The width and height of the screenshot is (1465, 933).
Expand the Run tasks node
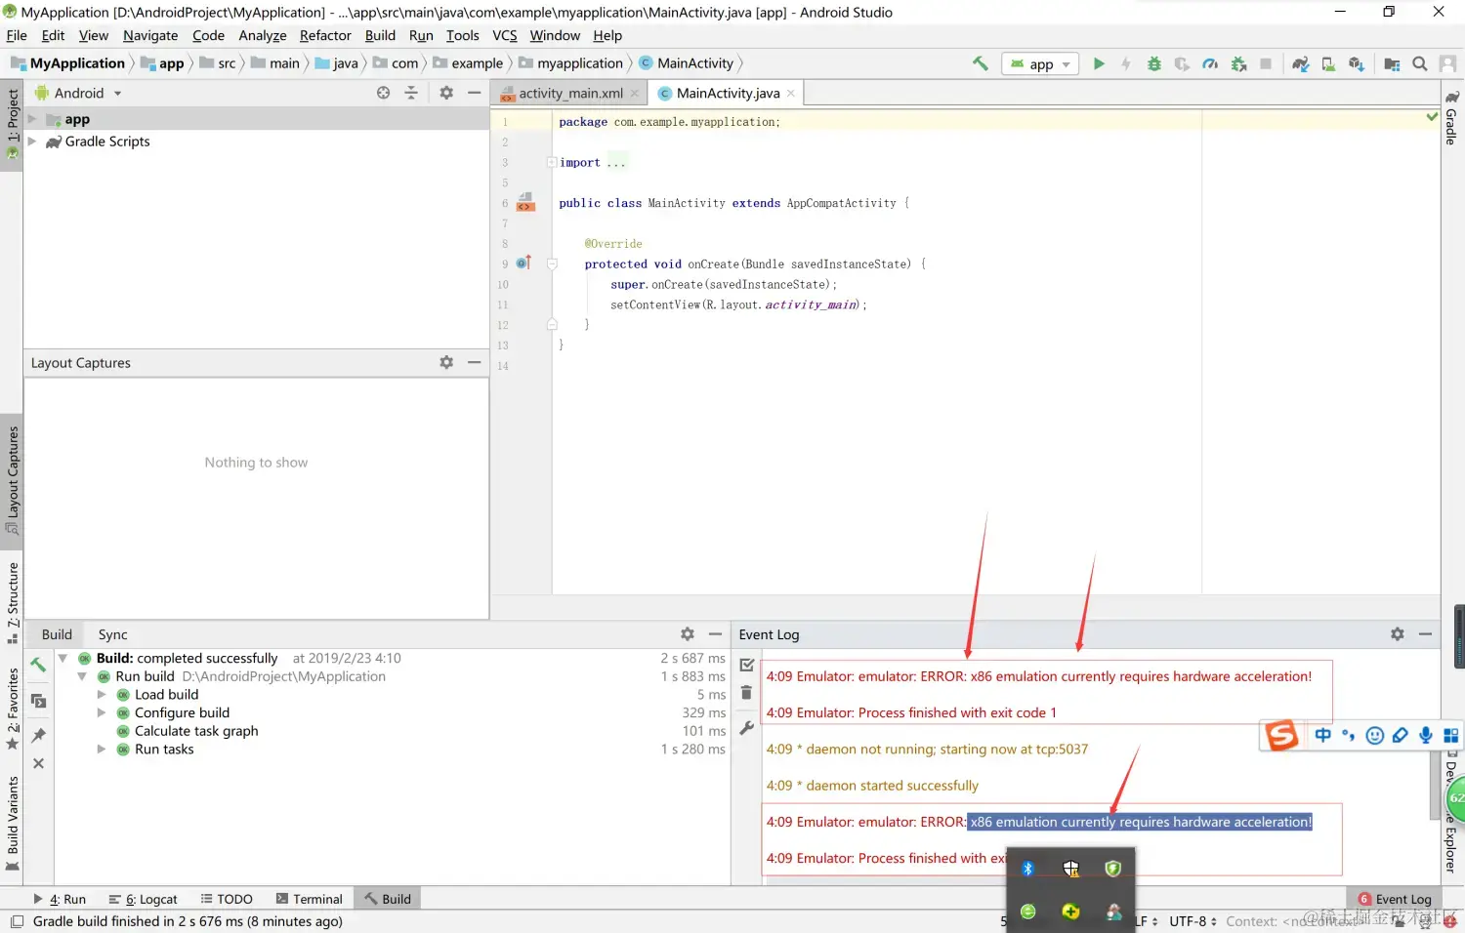(x=102, y=750)
